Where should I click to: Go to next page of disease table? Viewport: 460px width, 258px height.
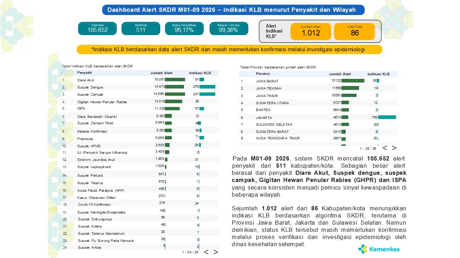click(x=216, y=252)
